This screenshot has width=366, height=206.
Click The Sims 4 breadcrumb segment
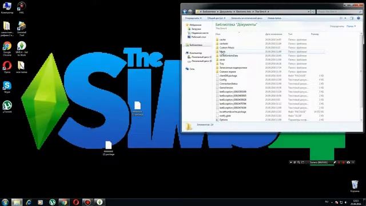261,11
